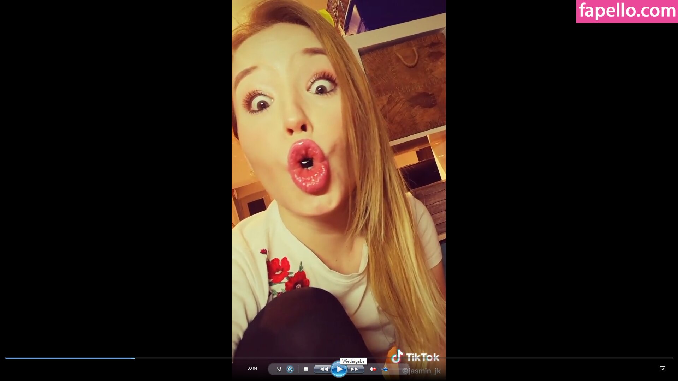
Task: Stop playback with the square Stop icon
Action: click(306, 369)
